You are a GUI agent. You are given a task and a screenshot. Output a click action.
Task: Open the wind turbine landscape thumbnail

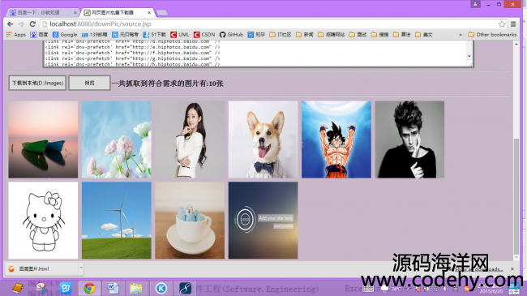pos(116,221)
